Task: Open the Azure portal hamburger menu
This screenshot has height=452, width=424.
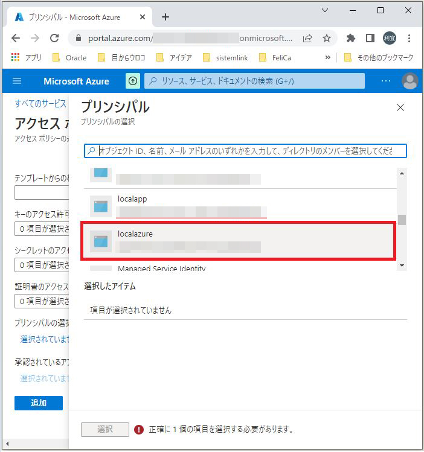Action: [17, 81]
